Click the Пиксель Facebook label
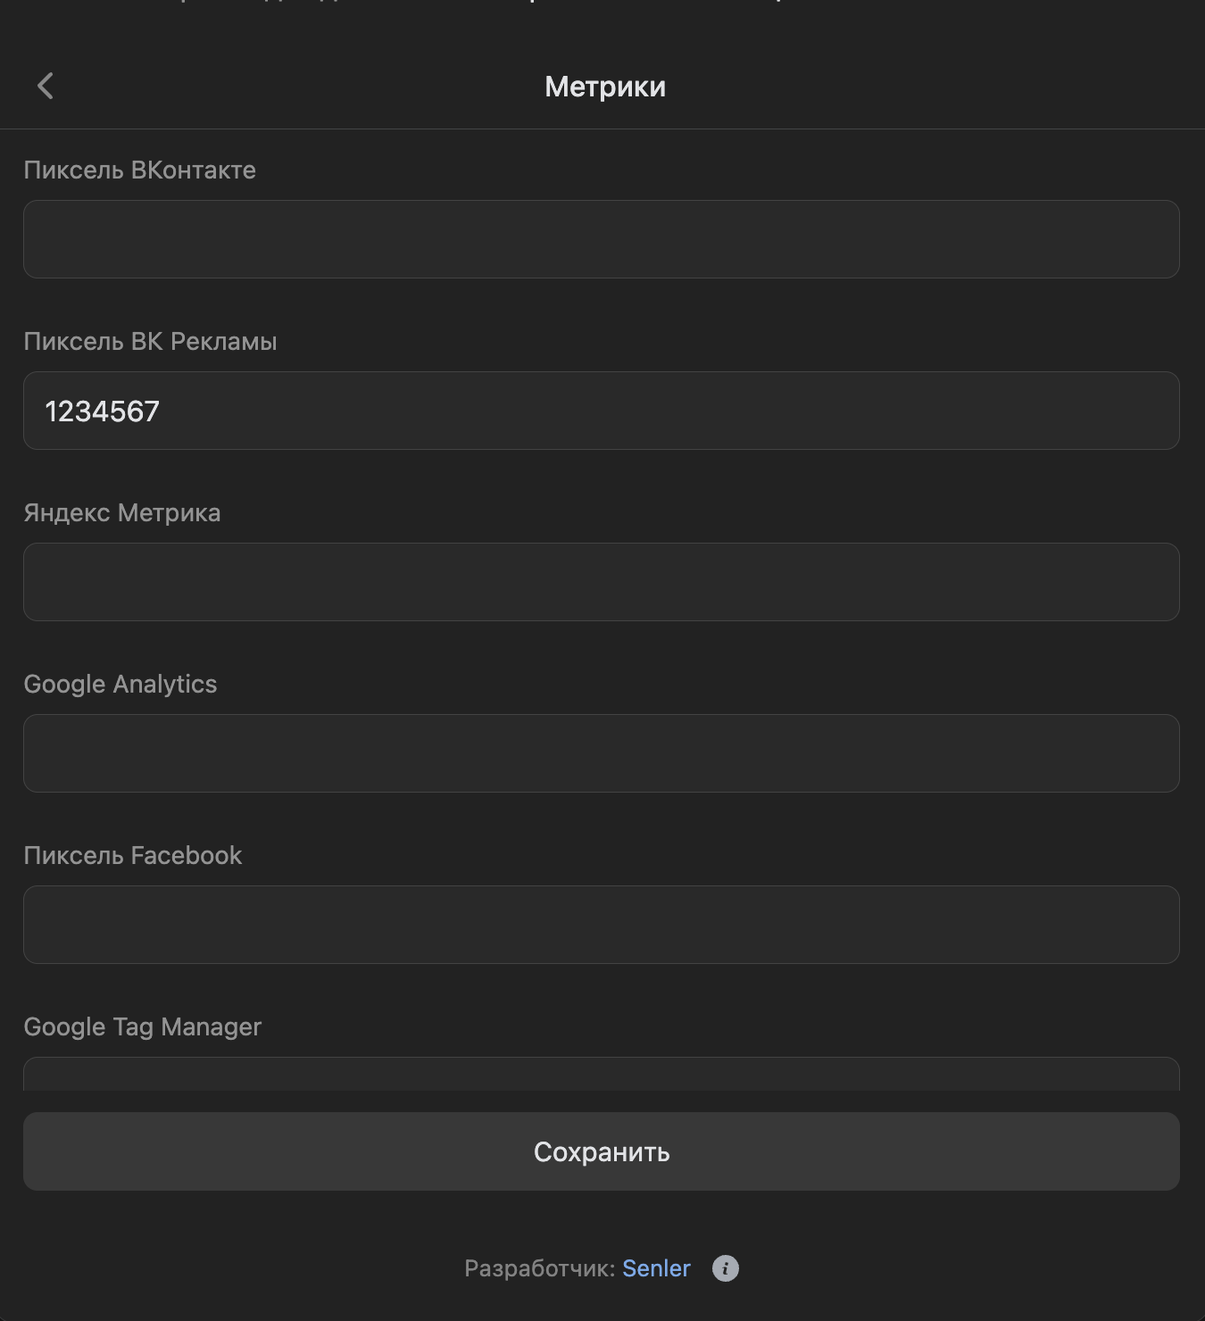Screen dimensions: 1205x1321 (x=132, y=856)
